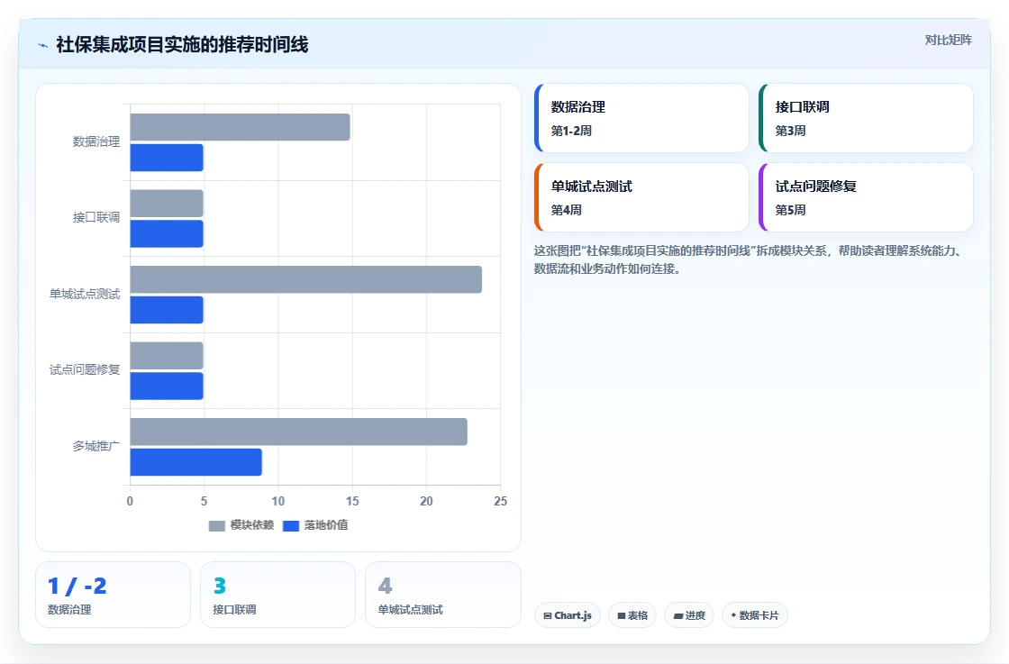Click the 落地价值 legend text
This screenshot has height=664, width=1009.
coord(326,525)
